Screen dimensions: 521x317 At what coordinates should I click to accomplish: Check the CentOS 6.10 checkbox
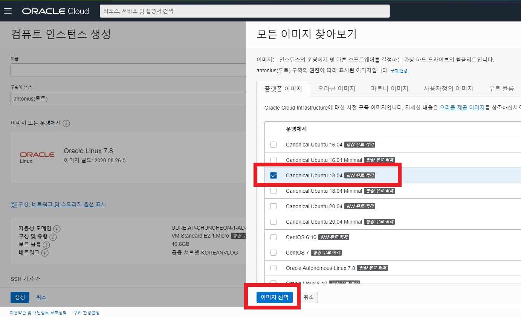(273, 237)
